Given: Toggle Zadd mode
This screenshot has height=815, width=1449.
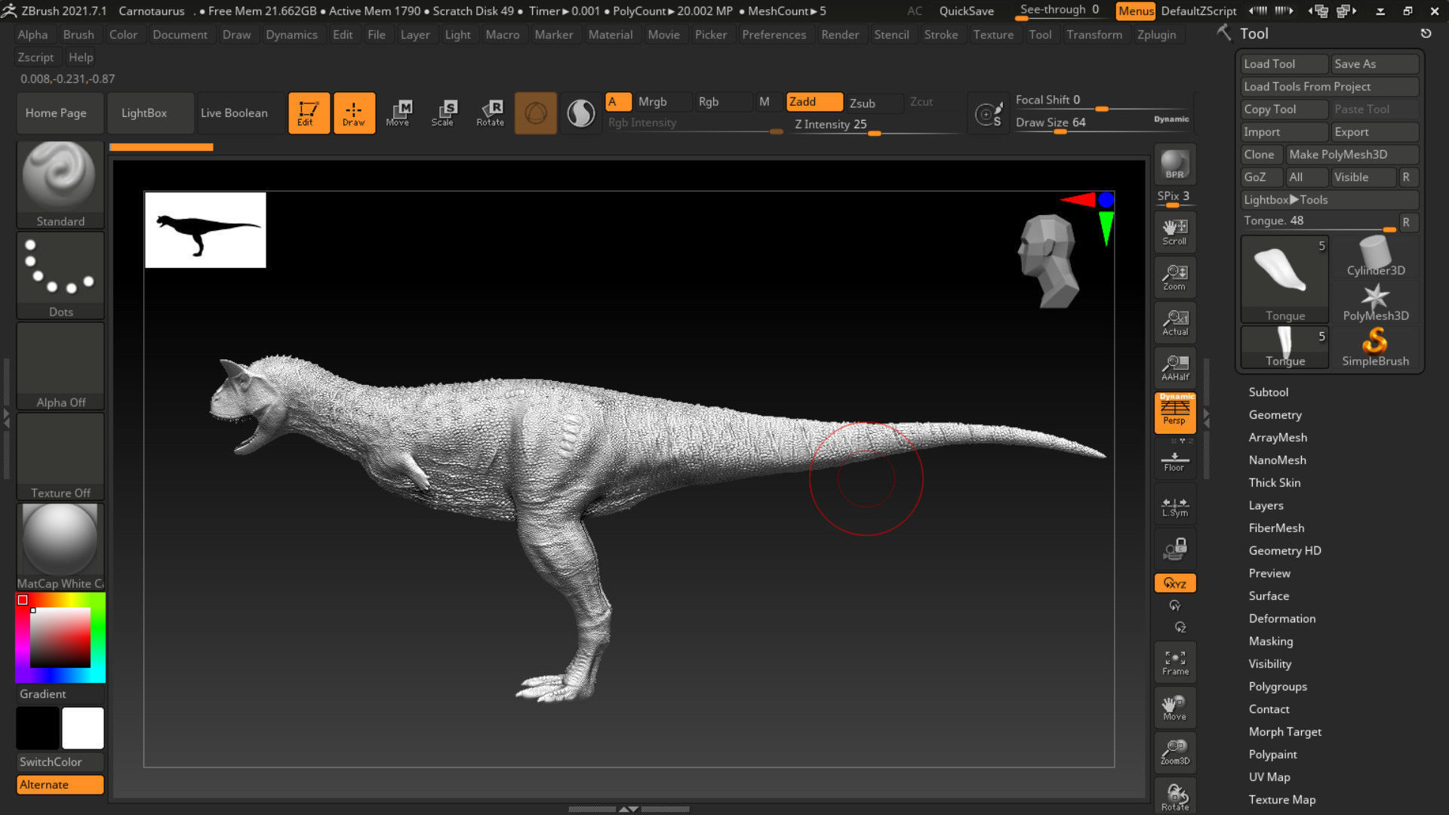Looking at the screenshot, I should [x=814, y=102].
